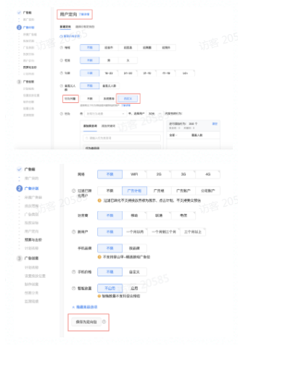Image resolution: width=285 pixels, height=383 pixels.
Task: Open help icon beside 新用户 label
Action: pos(73,232)
